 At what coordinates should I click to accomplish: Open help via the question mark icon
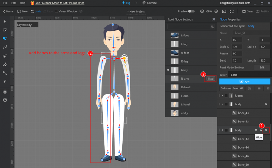pyautogui.click(x=5, y=100)
